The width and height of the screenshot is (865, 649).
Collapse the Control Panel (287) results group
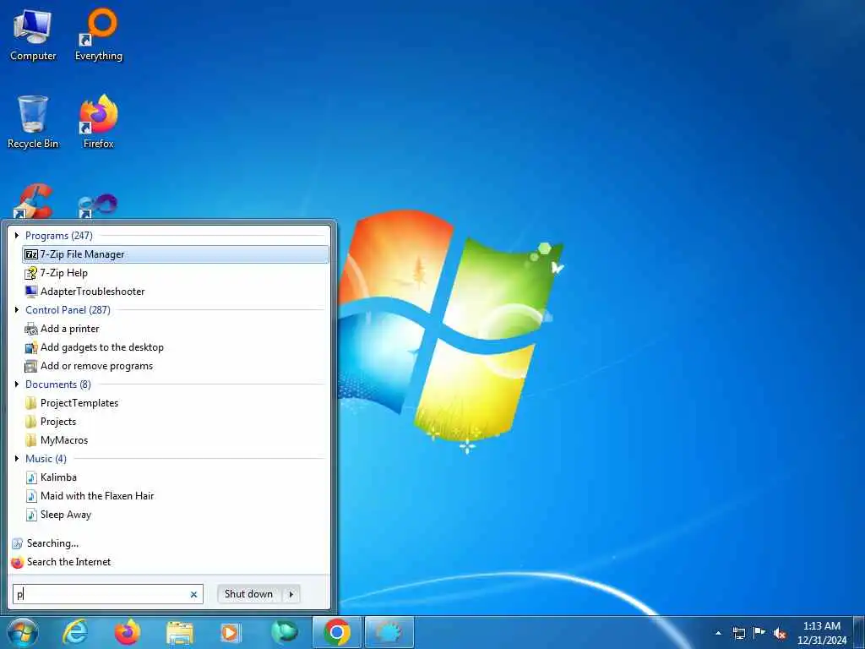click(x=17, y=310)
